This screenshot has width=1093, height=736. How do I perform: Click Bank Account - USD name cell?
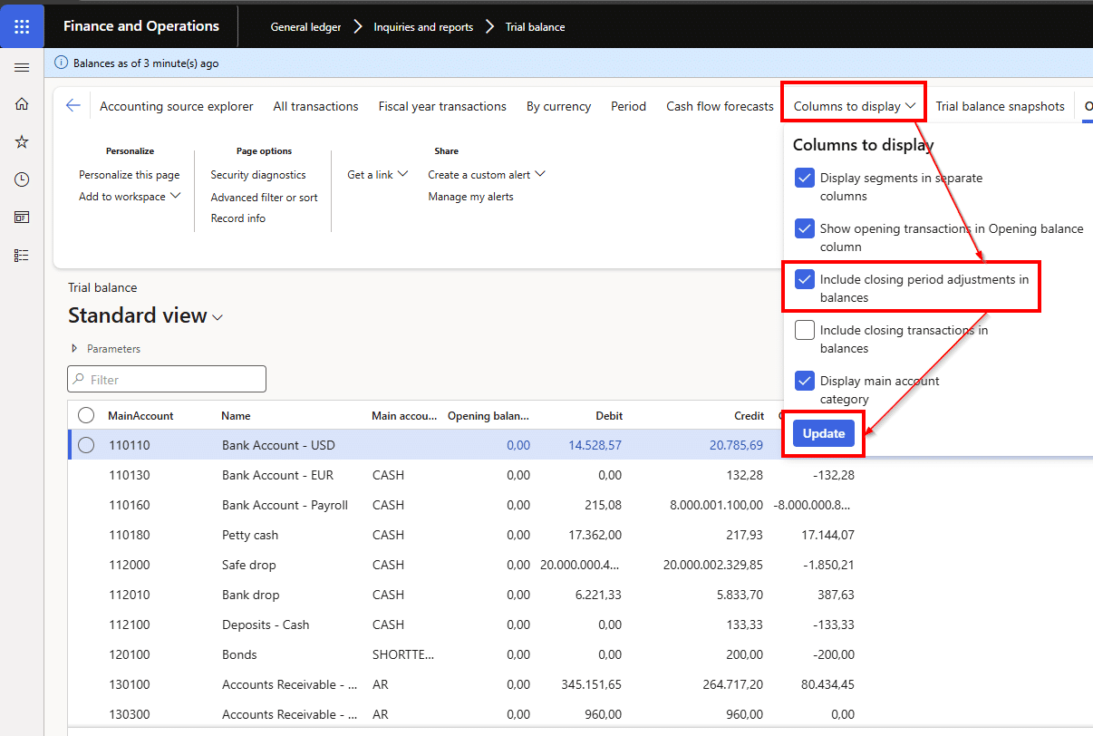(x=278, y=445)
